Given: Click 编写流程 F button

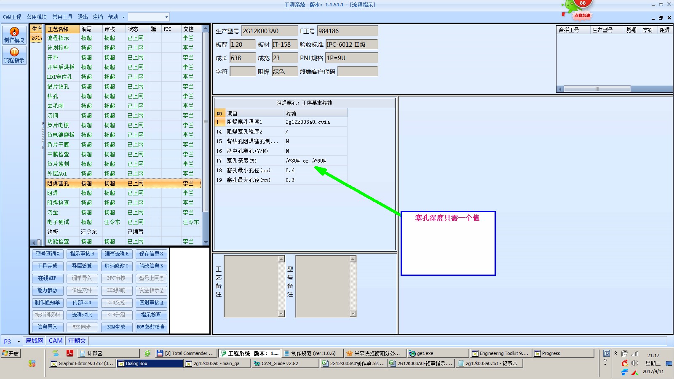Looking at the screenshot, I should [x=117, y=254].
